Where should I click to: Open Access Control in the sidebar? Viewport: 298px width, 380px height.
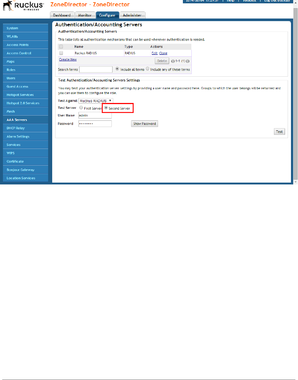pyautogui.click(x=26, y=53)
